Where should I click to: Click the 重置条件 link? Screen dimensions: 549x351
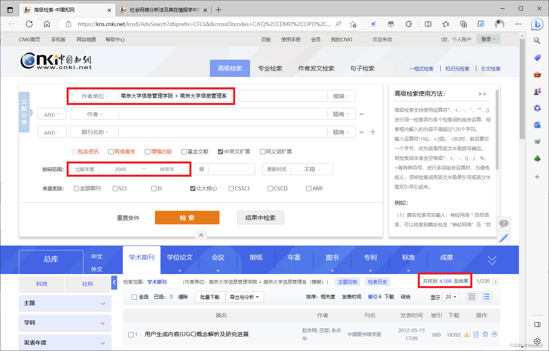click(128, 218)
